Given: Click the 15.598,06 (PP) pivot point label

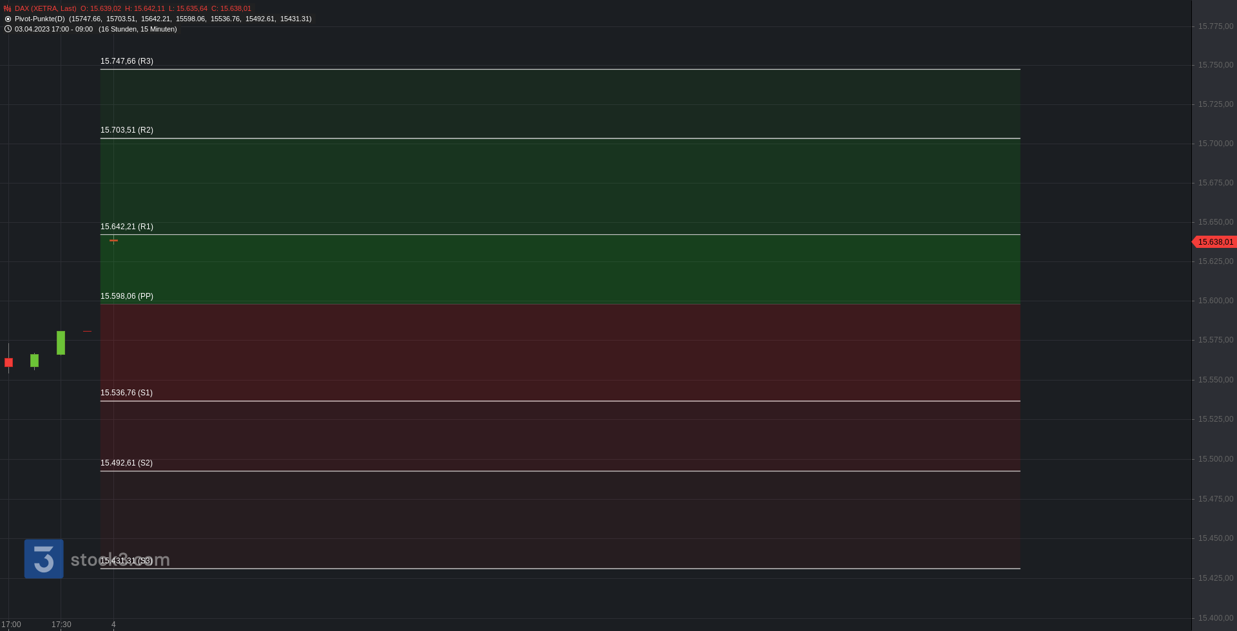Looking at the screenshot, I should pyautogui.click(x=127, y=296).
